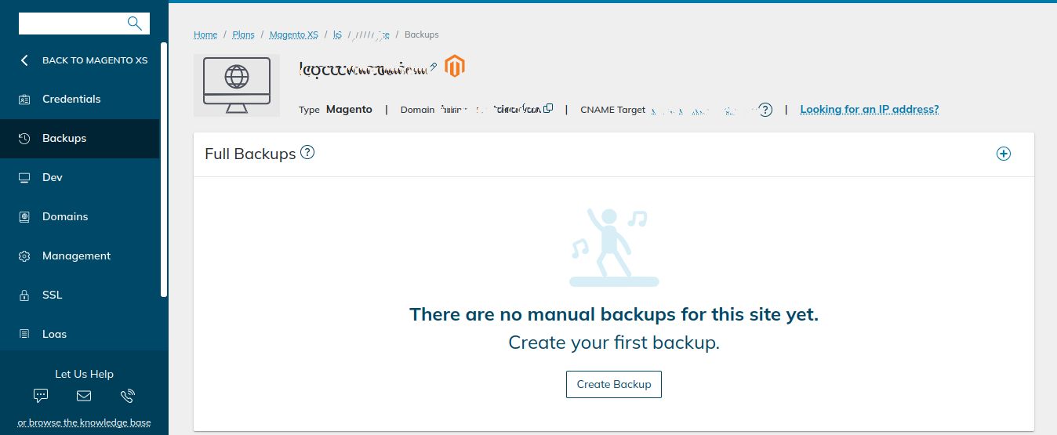
Task: Click the Type Magento label
Action: (x=336, y=110)
